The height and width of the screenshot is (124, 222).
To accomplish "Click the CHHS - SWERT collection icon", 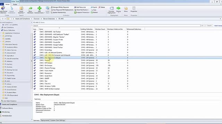I will (35, 78).
